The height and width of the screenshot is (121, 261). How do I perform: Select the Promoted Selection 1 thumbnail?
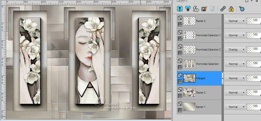(189, 35)
